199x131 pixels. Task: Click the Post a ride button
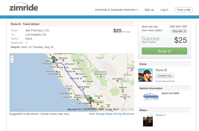(183, 10)
